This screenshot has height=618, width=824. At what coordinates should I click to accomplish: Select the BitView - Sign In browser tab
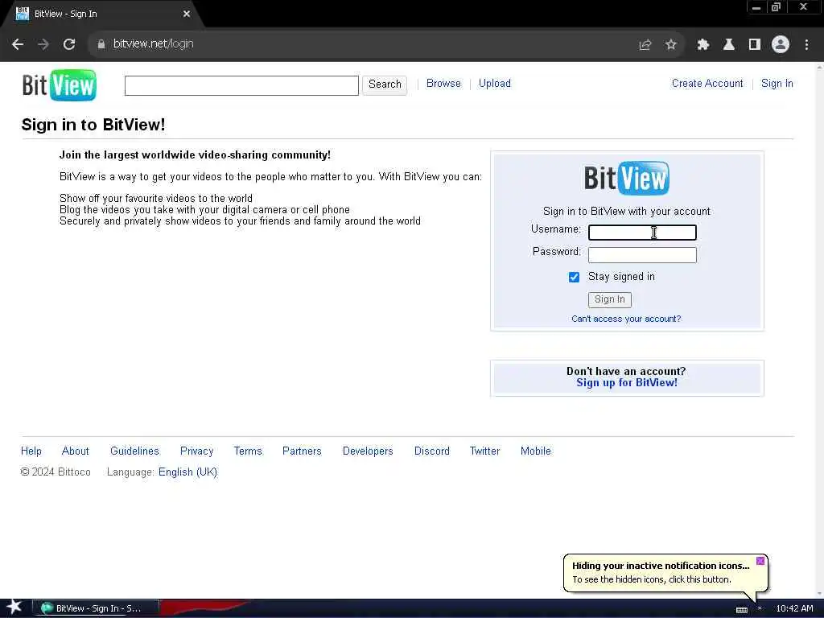click(102, 14)
